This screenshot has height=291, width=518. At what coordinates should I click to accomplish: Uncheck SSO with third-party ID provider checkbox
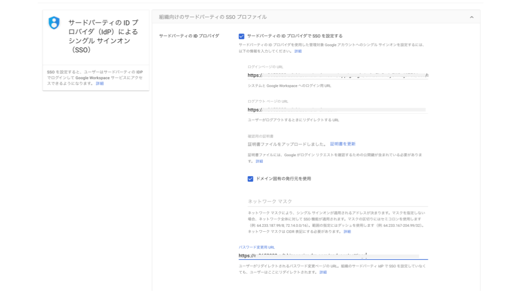point(242,36)
